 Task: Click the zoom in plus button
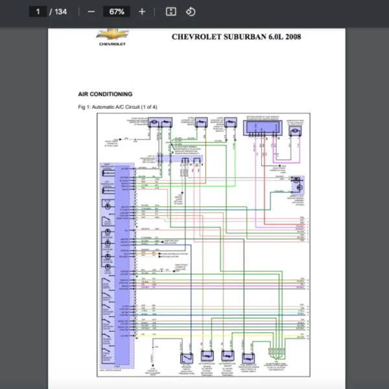142,12
